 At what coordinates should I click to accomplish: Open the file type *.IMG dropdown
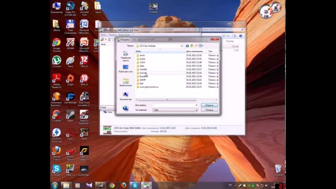click(175, 110)
